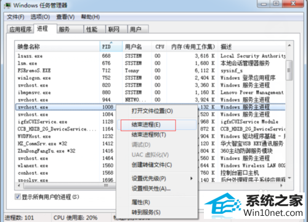The width and height of the screenshot is (308, 222).
Task: Click description Lenovo Power Management
Action: [252, 92]
